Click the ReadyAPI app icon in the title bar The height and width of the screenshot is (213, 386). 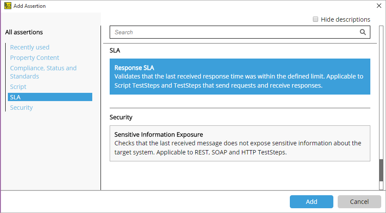tap(8, 6)
